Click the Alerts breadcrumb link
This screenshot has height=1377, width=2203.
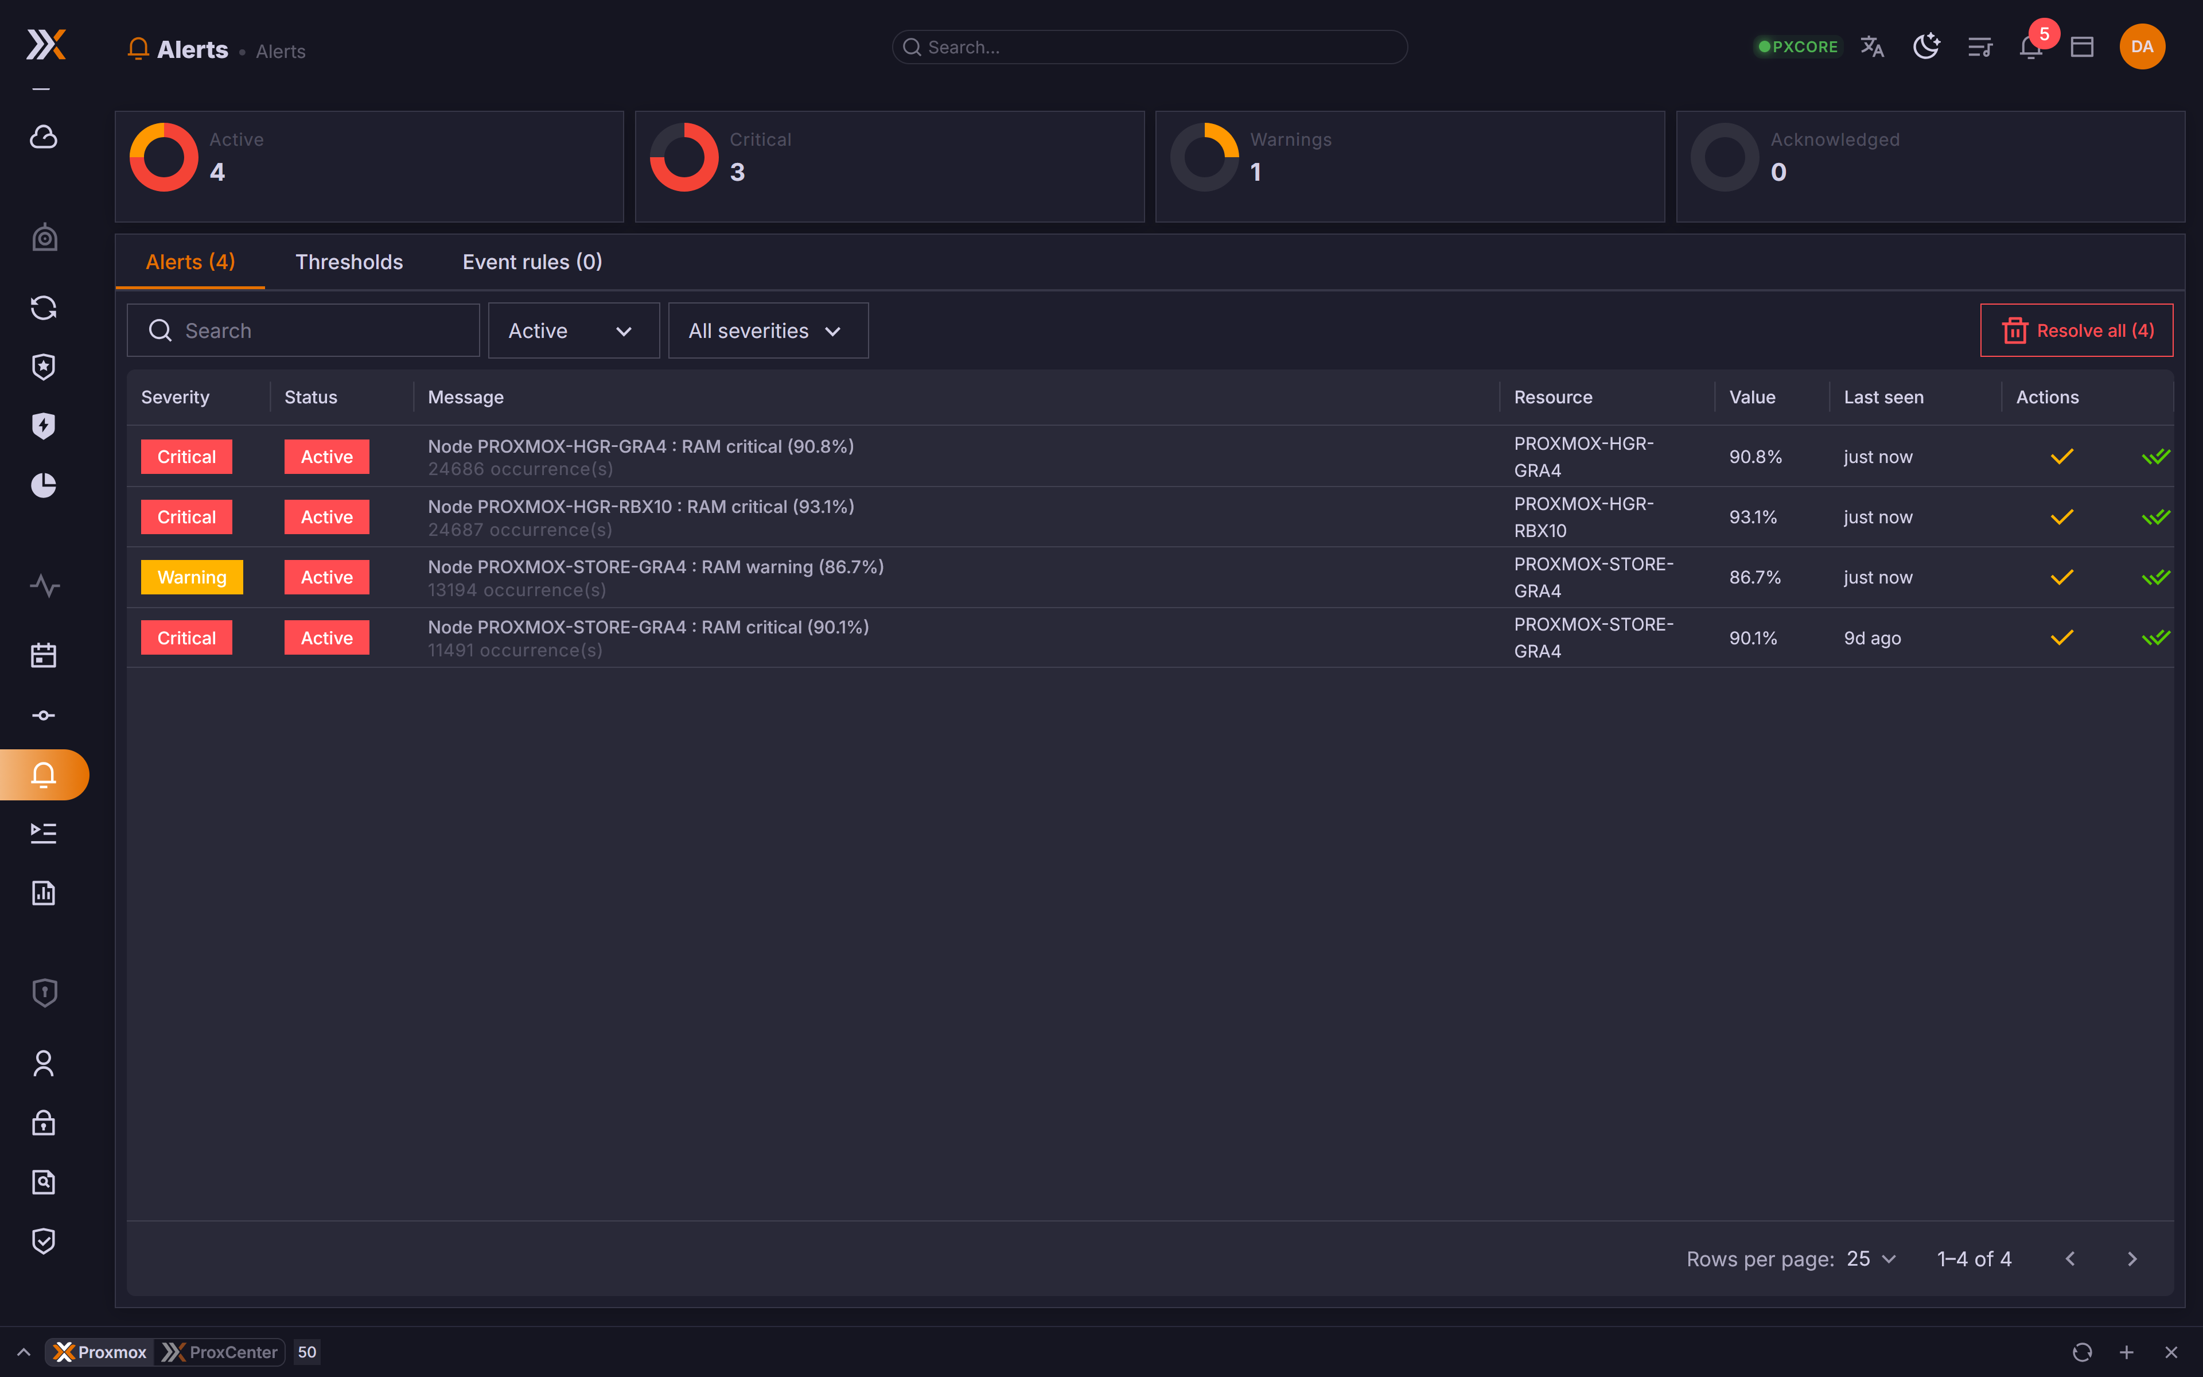[x=281, y=51]
